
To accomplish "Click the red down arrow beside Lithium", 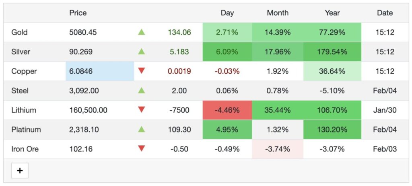I will (141, 110).
